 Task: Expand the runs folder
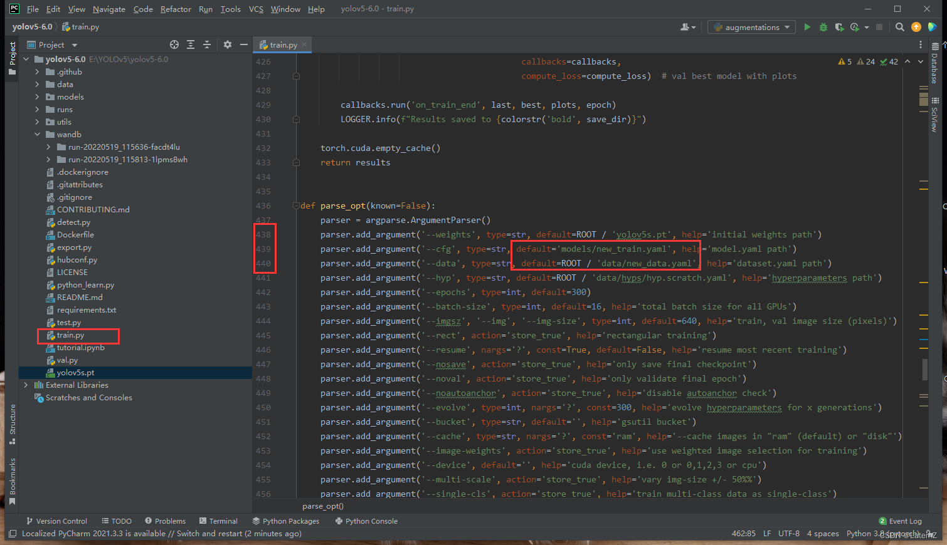point(37,110)
